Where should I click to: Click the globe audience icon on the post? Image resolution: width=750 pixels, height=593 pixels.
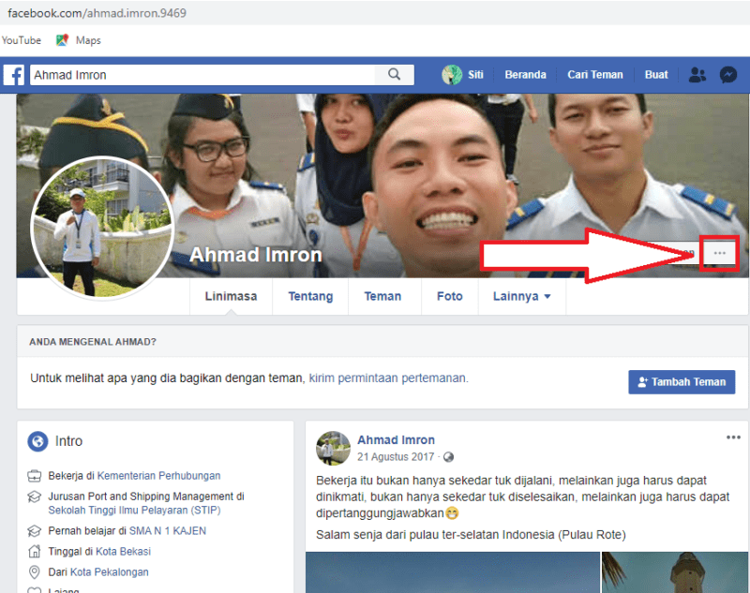(448, 457)
